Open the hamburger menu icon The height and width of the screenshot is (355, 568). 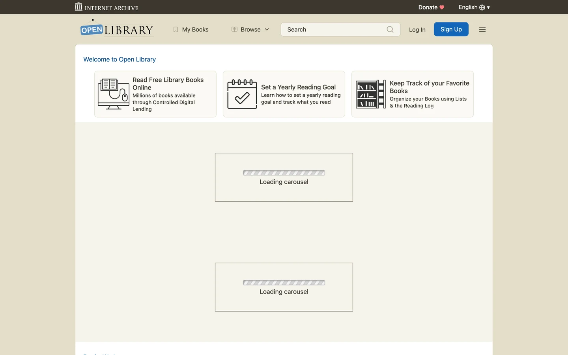click(x=482, y=29)
